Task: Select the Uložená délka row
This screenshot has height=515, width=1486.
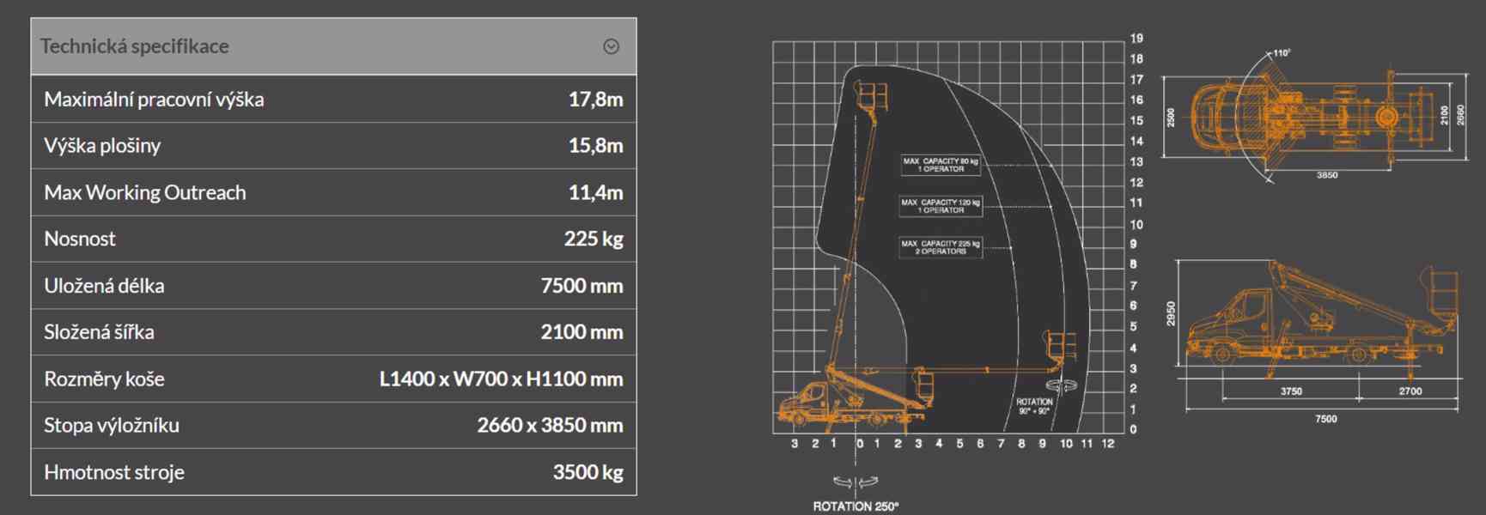Action: (333, 286)
